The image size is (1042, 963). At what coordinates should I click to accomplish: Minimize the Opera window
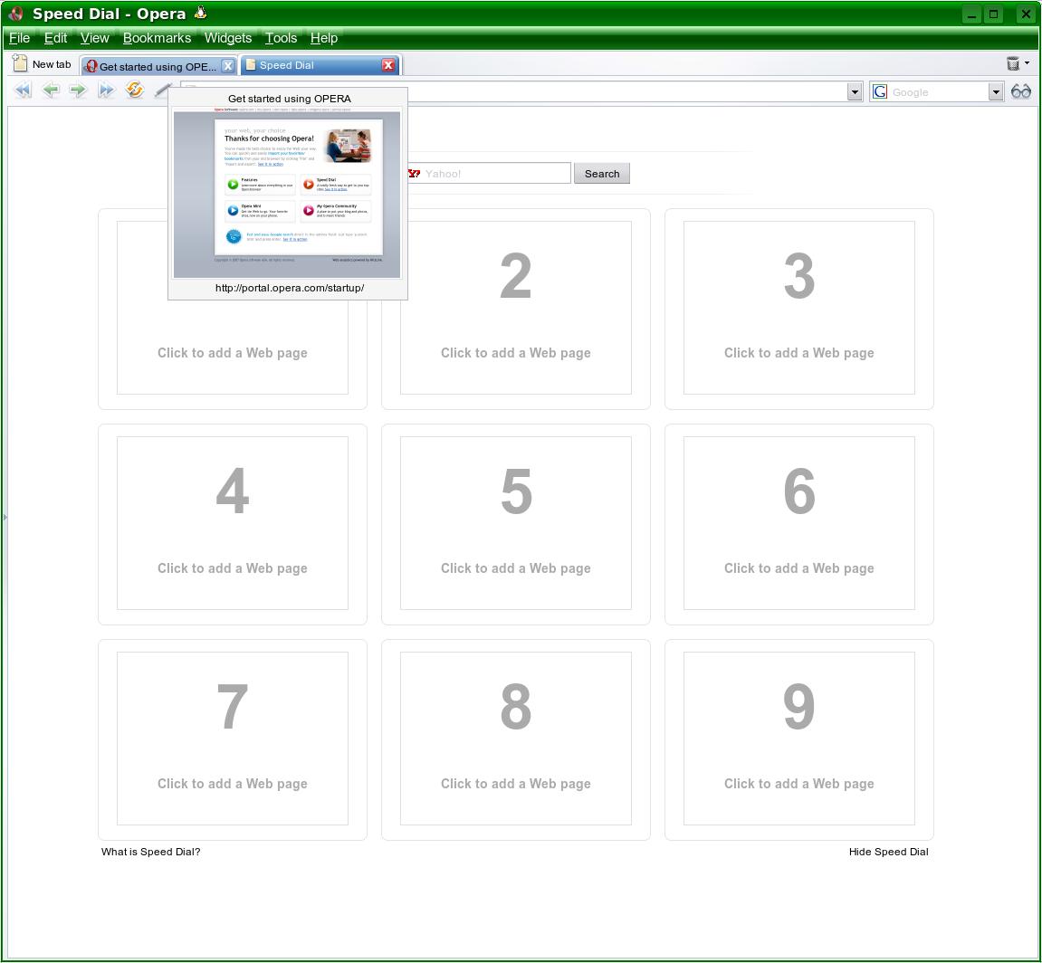tap(971, 14)
